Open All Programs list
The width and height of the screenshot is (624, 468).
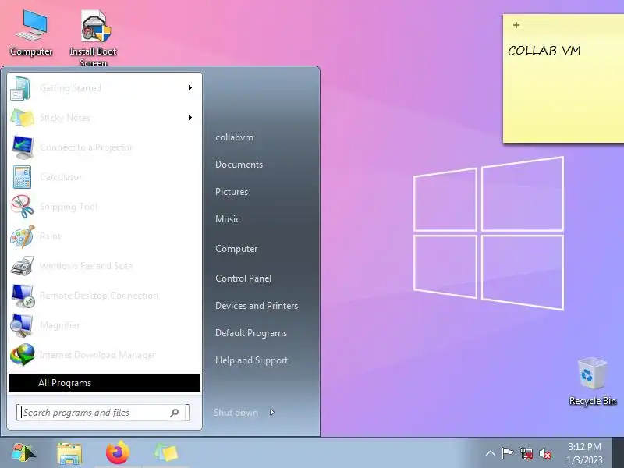point(105,383)
